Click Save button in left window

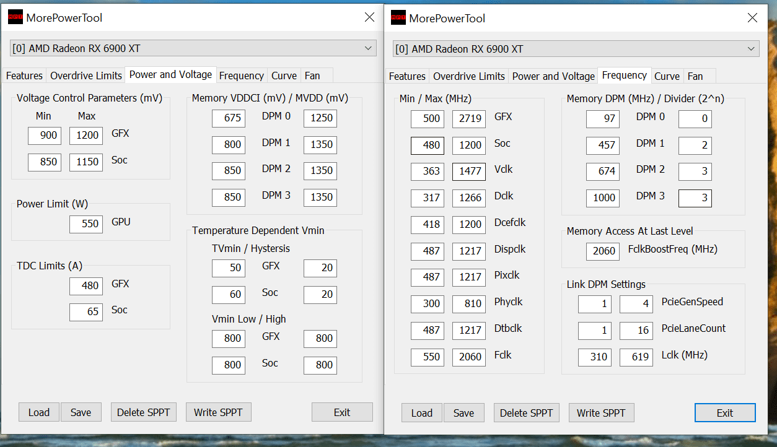pos(81,412)
